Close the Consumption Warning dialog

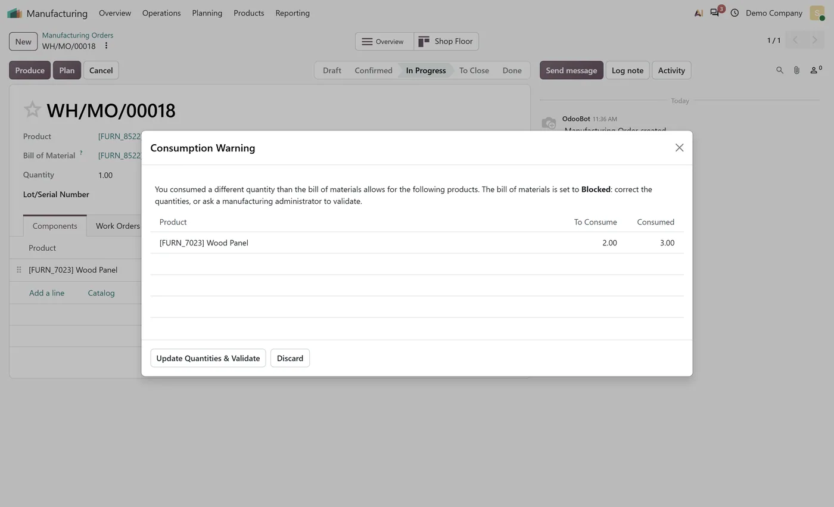pyautogui.click(x=679, y=148)
